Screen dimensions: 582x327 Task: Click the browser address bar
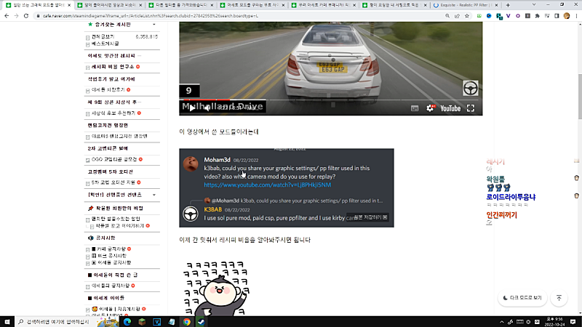coord(218,15)
